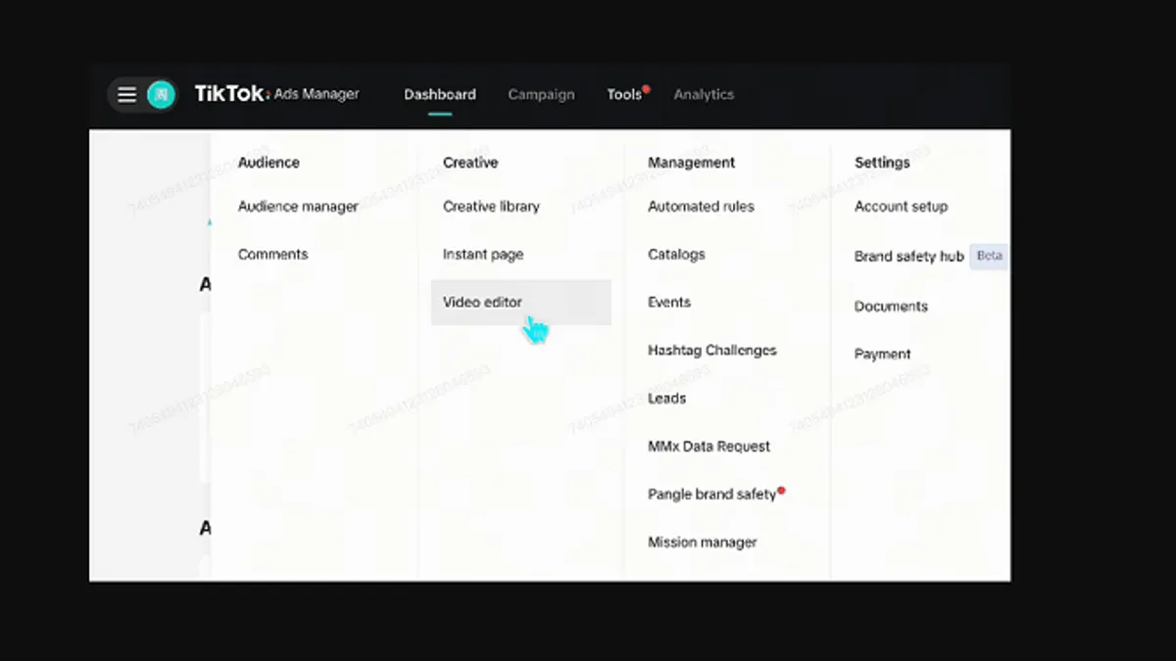Click the Settings column heading
The height and width of the screenshot is (661, 1176).
882,163
